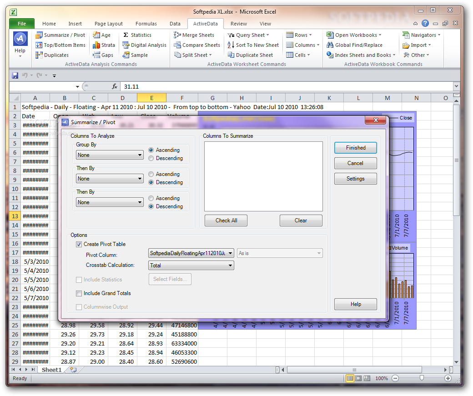Viewport: 473px width, 396px height.
Task: Run the Gaps detection command
Action: (103, 55)
